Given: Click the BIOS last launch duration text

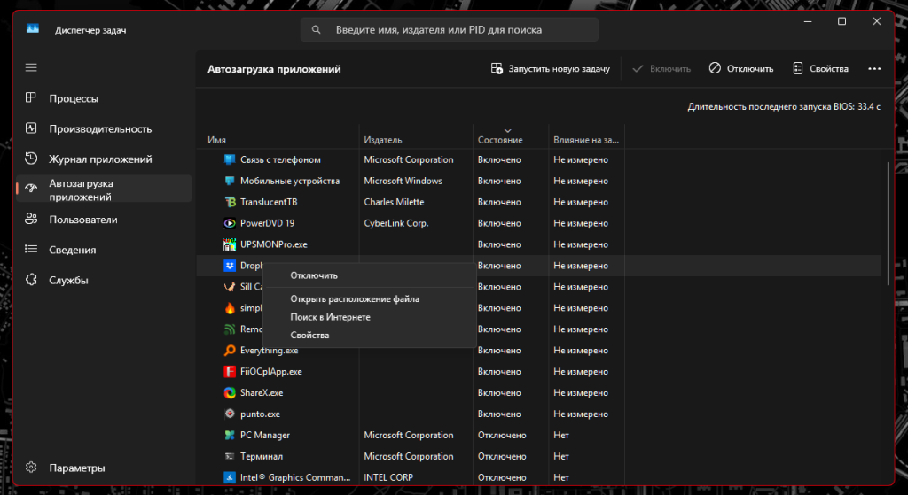Looking at the screenshot, I should tap(784, 106).
